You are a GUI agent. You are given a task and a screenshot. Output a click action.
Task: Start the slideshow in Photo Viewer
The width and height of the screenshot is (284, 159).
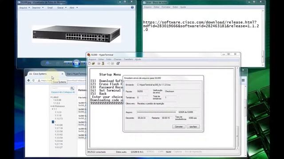click(x=76, y=63)
